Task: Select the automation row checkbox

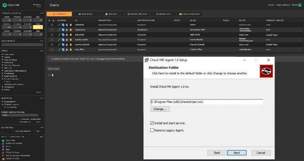Action: [52, 30]
